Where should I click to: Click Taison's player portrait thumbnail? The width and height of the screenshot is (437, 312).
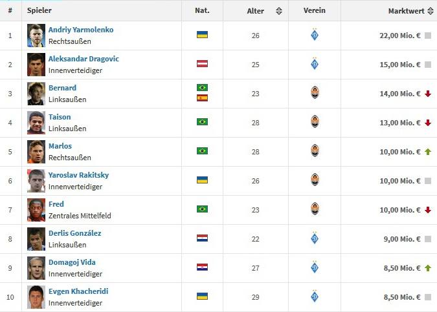click(36, 122)
